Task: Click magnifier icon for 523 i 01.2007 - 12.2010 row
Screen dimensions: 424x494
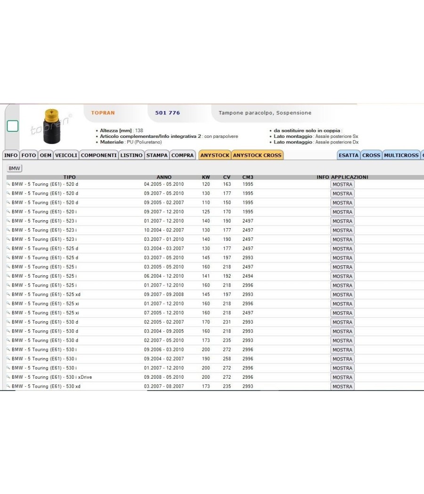Action: [8, 221]
